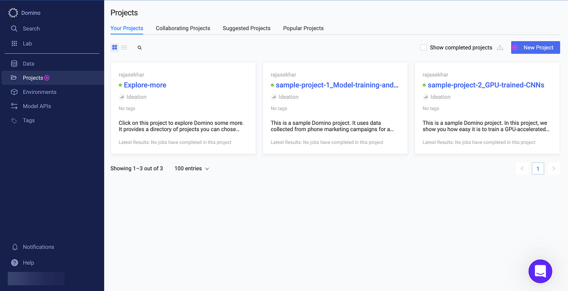
Task: Click "rajasekhar" owner on sample-project-2 card
Action: click(435, 75)
